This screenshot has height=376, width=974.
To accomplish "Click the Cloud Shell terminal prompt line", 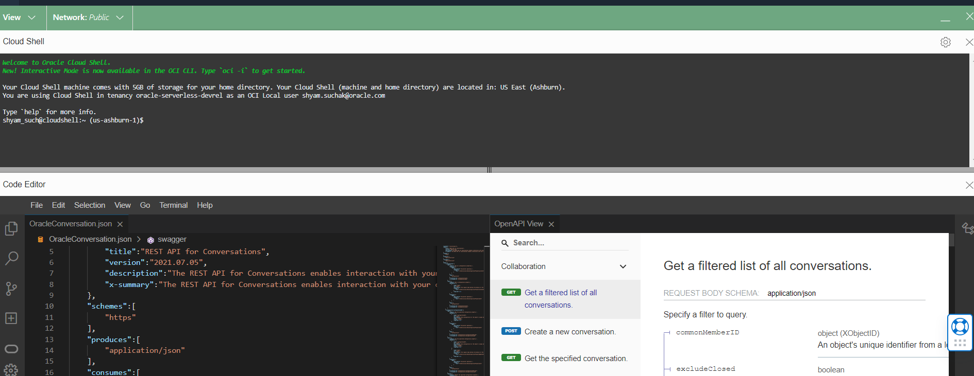I will click(x=73, y=120).
